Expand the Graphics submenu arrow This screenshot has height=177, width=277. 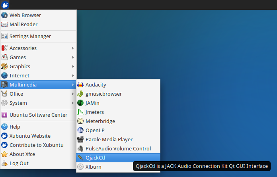coord(73,67)
